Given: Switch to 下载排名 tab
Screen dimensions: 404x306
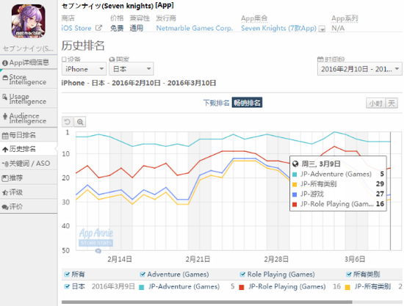Looking at the screenshot, I should point(216,103).
